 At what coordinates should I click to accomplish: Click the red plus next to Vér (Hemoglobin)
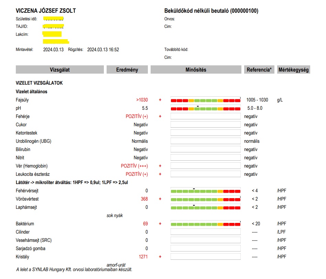pos(160,166)
